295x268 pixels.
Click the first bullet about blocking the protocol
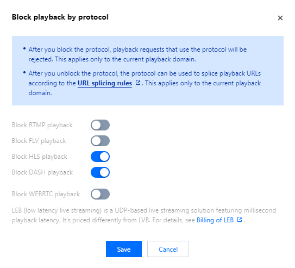137,54
